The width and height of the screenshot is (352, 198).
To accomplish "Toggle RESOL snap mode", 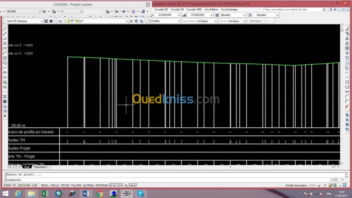I will 45,185.
